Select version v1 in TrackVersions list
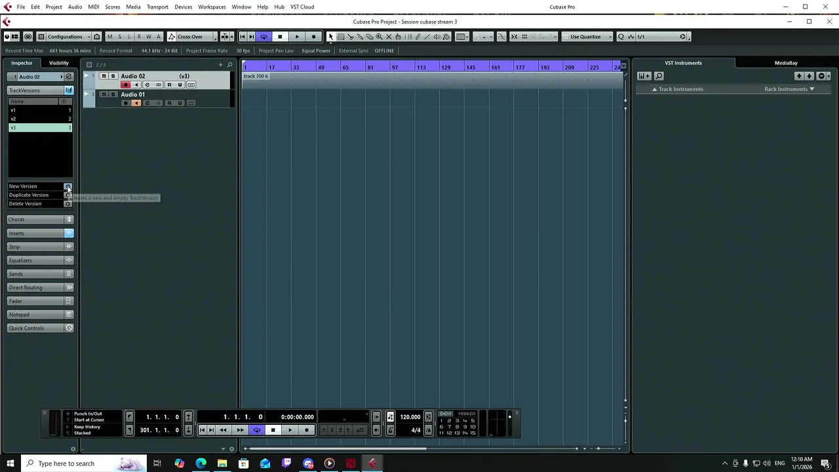Image resolution: width=839 pixels, height=472 pixels. tap(40, 110)
